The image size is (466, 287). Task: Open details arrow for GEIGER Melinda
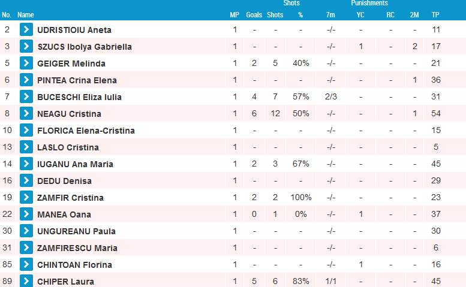pyautogui.click(x=26, y=63)
